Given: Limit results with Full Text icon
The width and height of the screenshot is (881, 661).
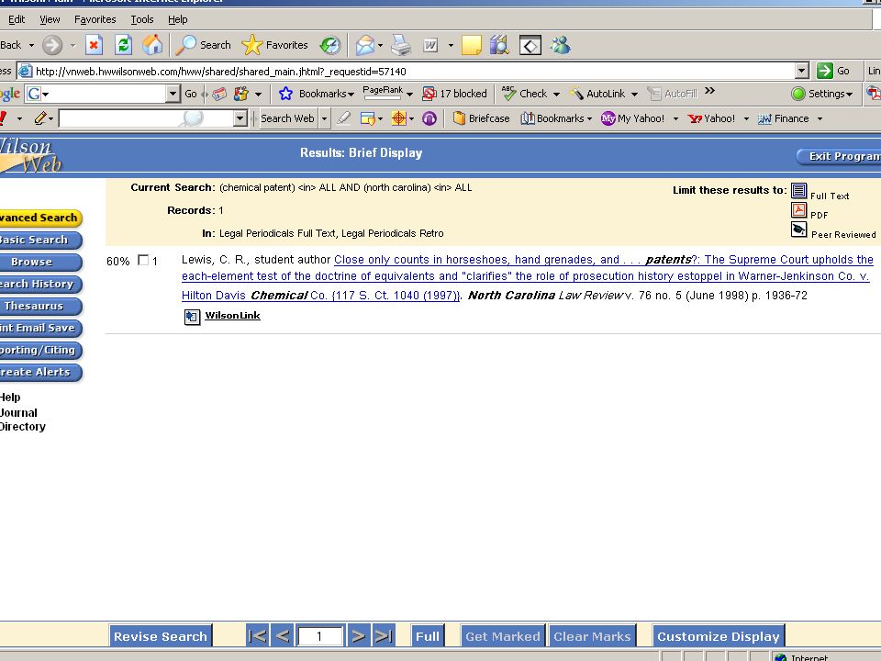Looking at the screenshot, I should pos(798,191).
